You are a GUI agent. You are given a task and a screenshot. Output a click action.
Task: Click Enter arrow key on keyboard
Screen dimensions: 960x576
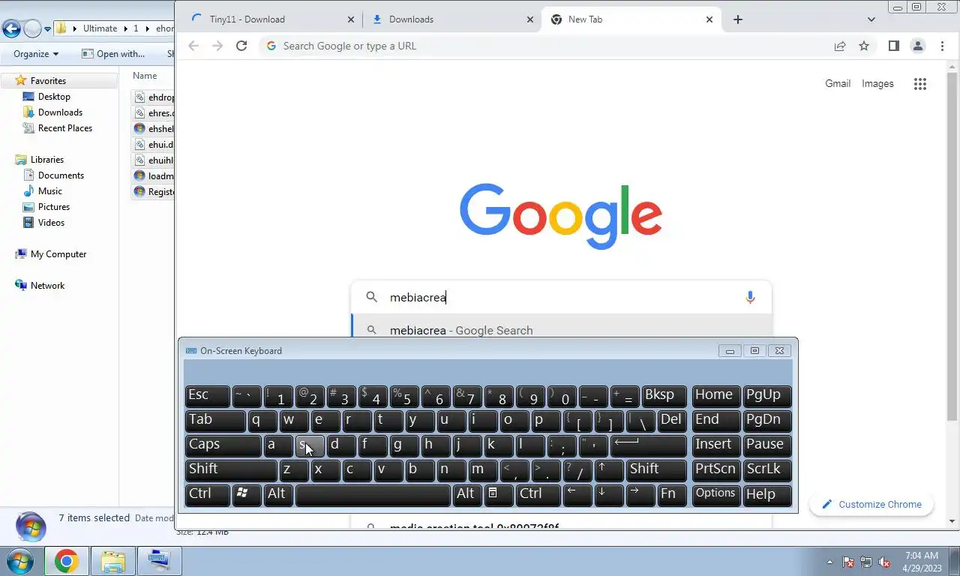tap(649, 445)
